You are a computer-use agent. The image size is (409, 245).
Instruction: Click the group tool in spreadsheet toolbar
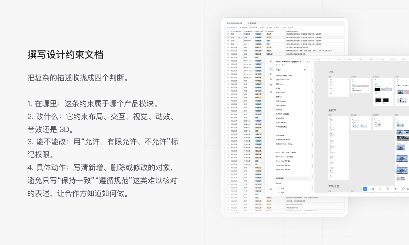click(269, 28)
